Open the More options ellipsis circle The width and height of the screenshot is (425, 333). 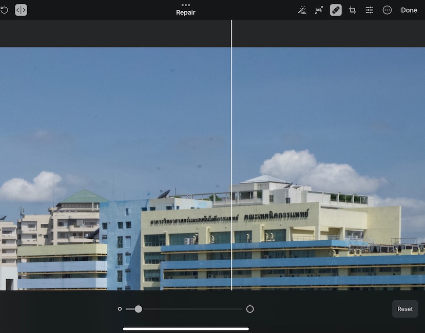(x=387, y=10)
